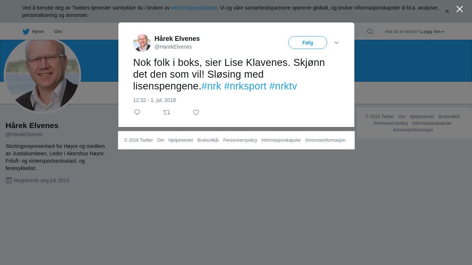The height and width of the screenshot is (265, 472).
Task: Open the Om navigation item
Action: pos(58,32)
